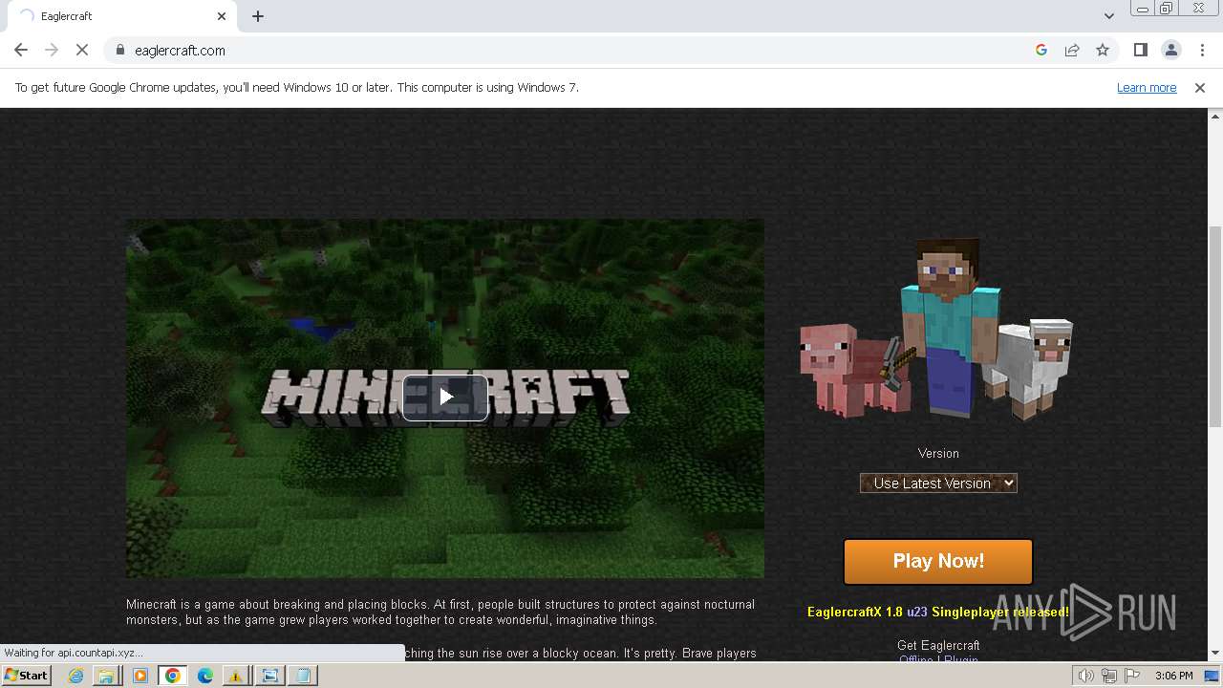1223x688 pixels.
Task: Click the eaglercraft.com address bar
Action: click(573, 50)
